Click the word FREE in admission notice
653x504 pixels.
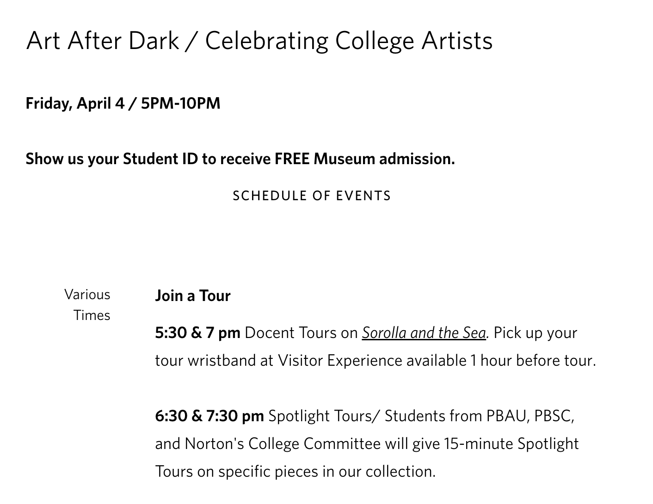pyautogui.click(x=292, y=159)
